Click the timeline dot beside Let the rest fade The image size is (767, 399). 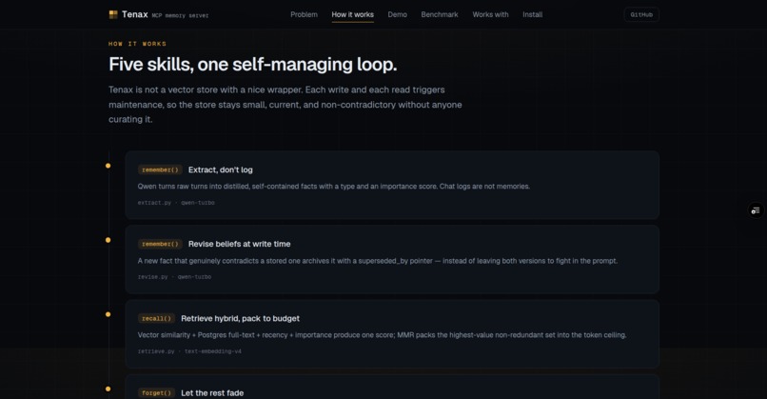(108, 389)
